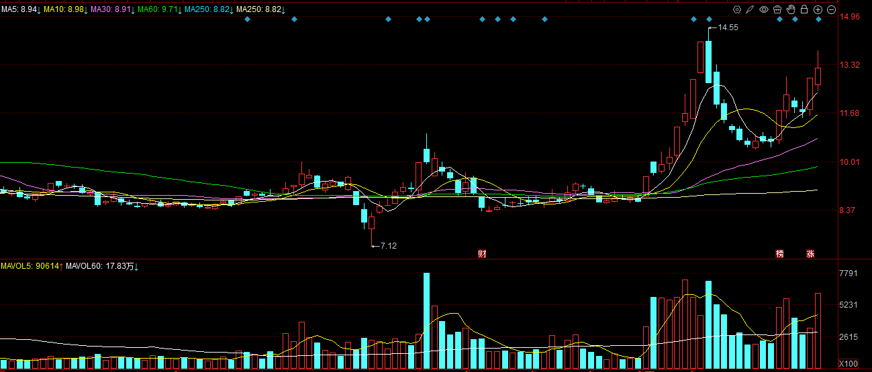This screenshot has height=372, width=872.
Task: Click the 13.32 price axis value
Action: tap(851, 65)
